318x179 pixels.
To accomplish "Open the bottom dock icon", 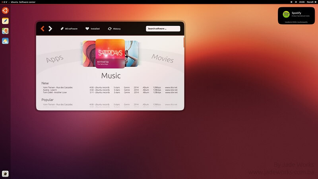I will point(5,174).
